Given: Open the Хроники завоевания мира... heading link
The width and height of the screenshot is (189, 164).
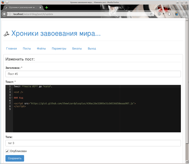Looking at the screenshot, I should tap(56, 33).
